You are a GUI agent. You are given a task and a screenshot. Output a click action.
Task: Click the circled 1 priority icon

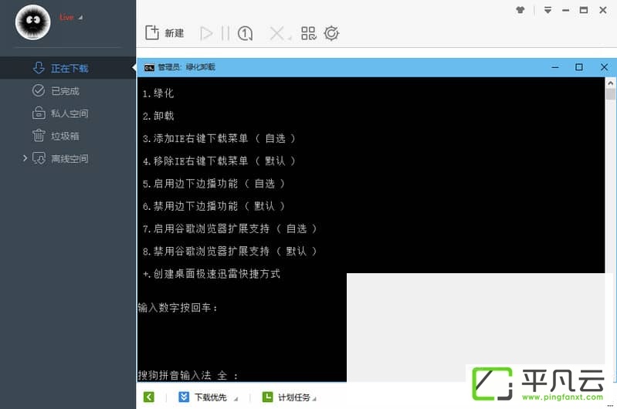[x=245, y=33]
